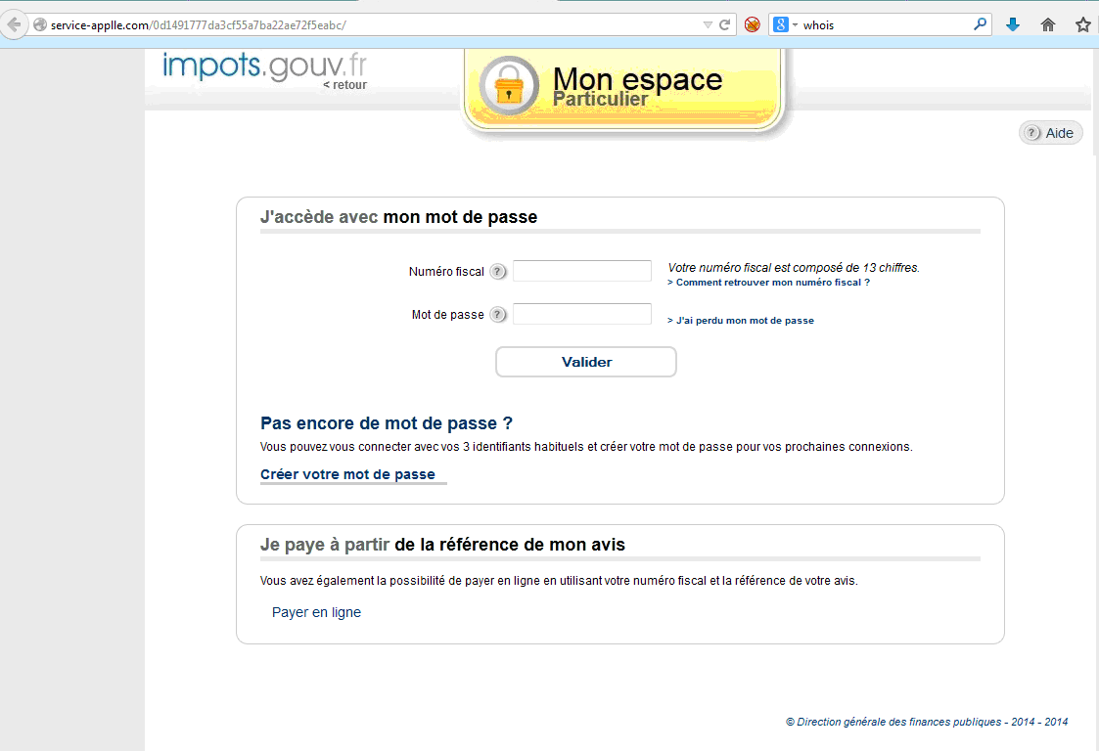The image size is (1099, 751).
Task: Open the Google search engine selector
Action: [x=785, y=25]
